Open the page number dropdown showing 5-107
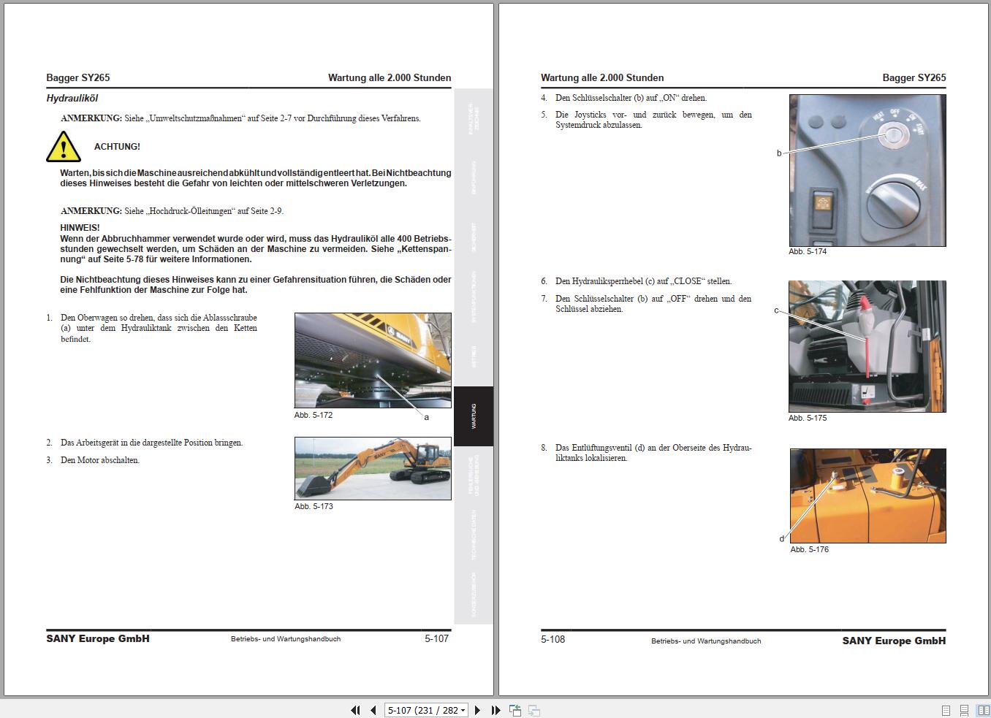Screen dimensions: 991x718 (426, 710)
